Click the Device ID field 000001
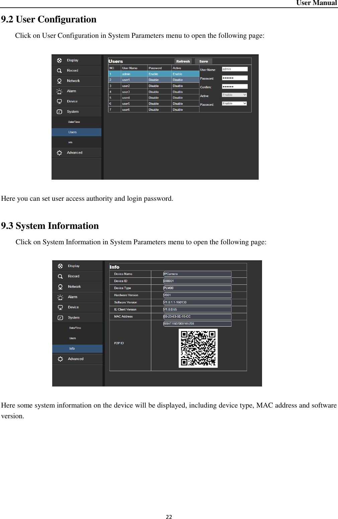This screenshot has height=519, width=338. point(197,281)
